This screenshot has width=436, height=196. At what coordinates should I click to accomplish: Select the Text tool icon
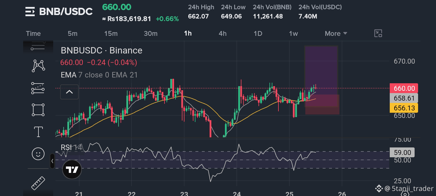[38, 132]
